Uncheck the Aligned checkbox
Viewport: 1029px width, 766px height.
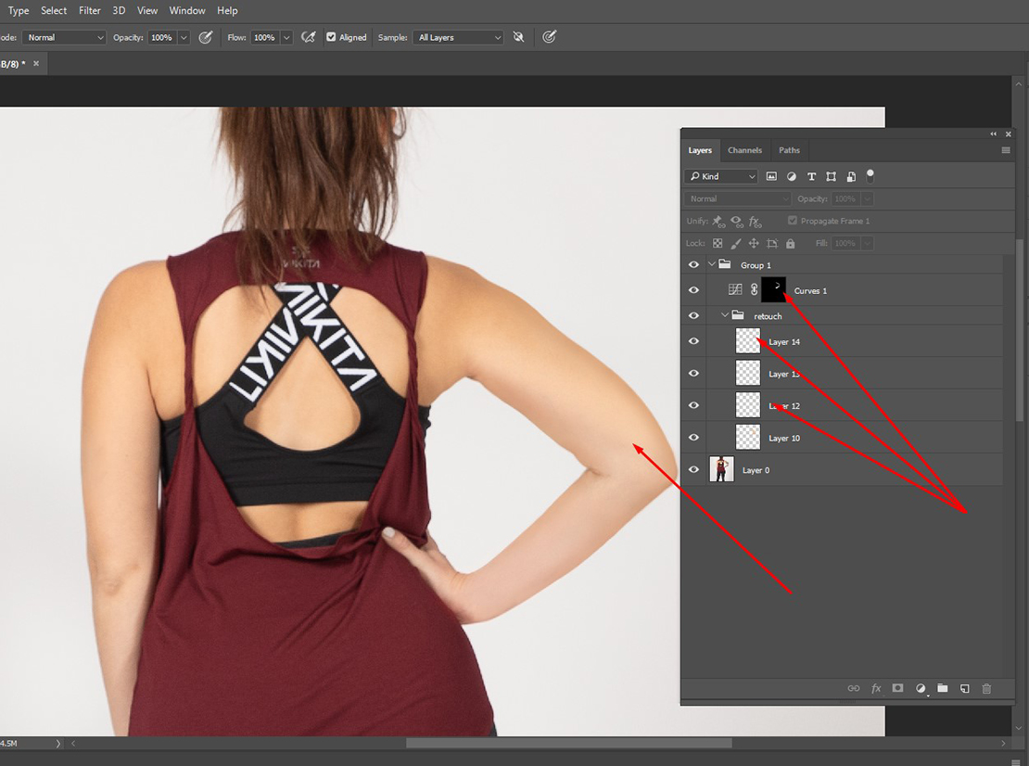click(x=331, y=37)
